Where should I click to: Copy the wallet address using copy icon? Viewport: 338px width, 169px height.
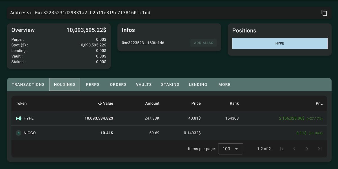point(324,13)
